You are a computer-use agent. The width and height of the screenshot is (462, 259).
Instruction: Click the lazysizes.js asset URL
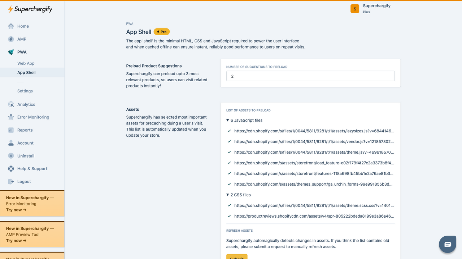(x=314, y=131)
